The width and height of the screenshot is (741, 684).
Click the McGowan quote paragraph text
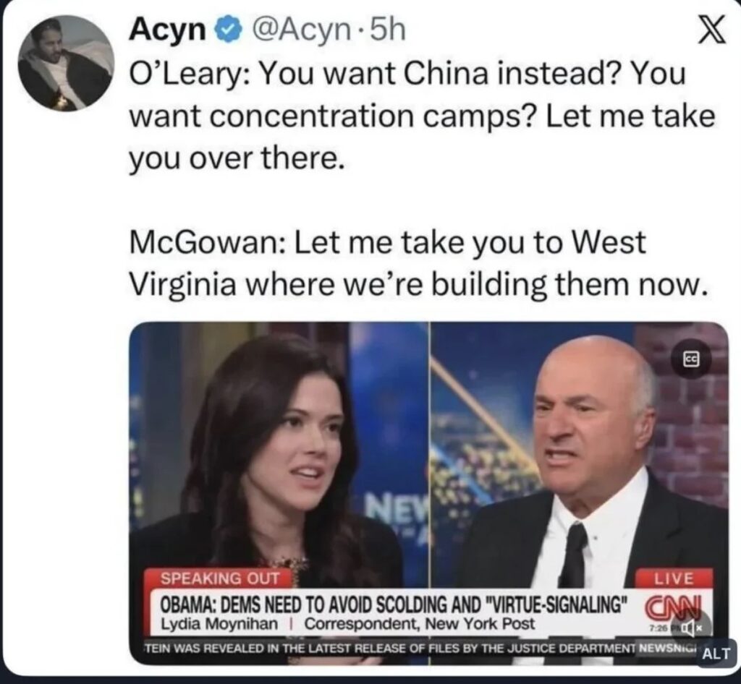coord(419,263)
